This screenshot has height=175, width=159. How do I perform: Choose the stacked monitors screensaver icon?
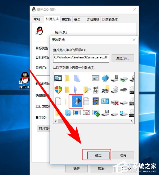tap(58, 78)
